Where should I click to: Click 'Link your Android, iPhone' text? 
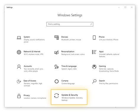tap(109, 40)
